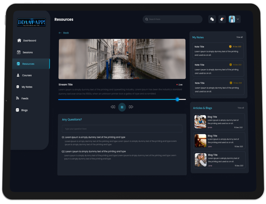Viewport: 266px width, 204px height.
Task: Fast forward the stream using forward button
Action: [131, 107]
